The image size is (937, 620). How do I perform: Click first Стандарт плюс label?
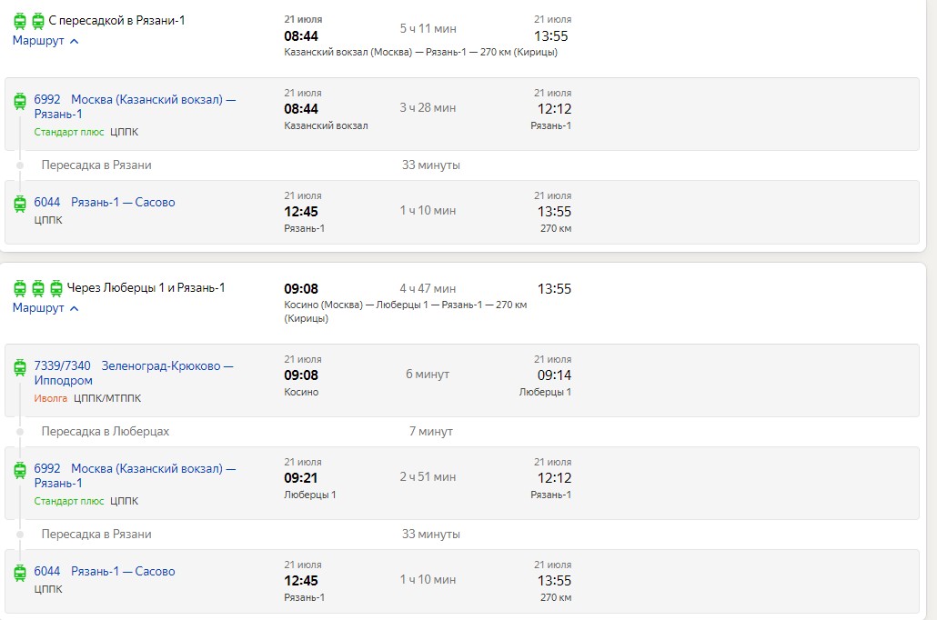pos(69,132)
